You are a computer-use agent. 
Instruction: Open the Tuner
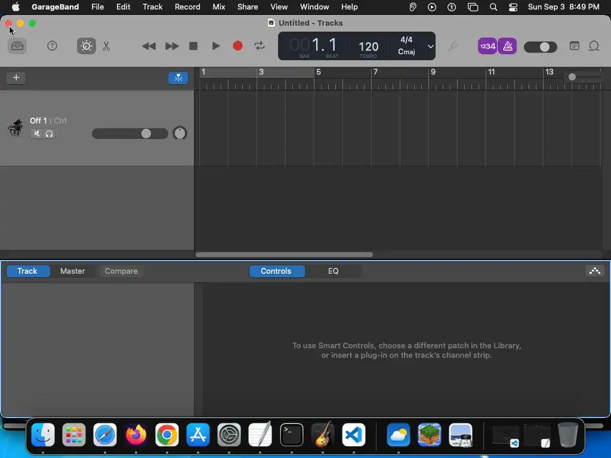coord(453,47)
